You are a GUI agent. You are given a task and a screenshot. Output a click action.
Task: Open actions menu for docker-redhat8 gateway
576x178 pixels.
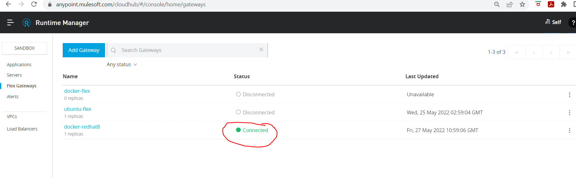(569, 130)
